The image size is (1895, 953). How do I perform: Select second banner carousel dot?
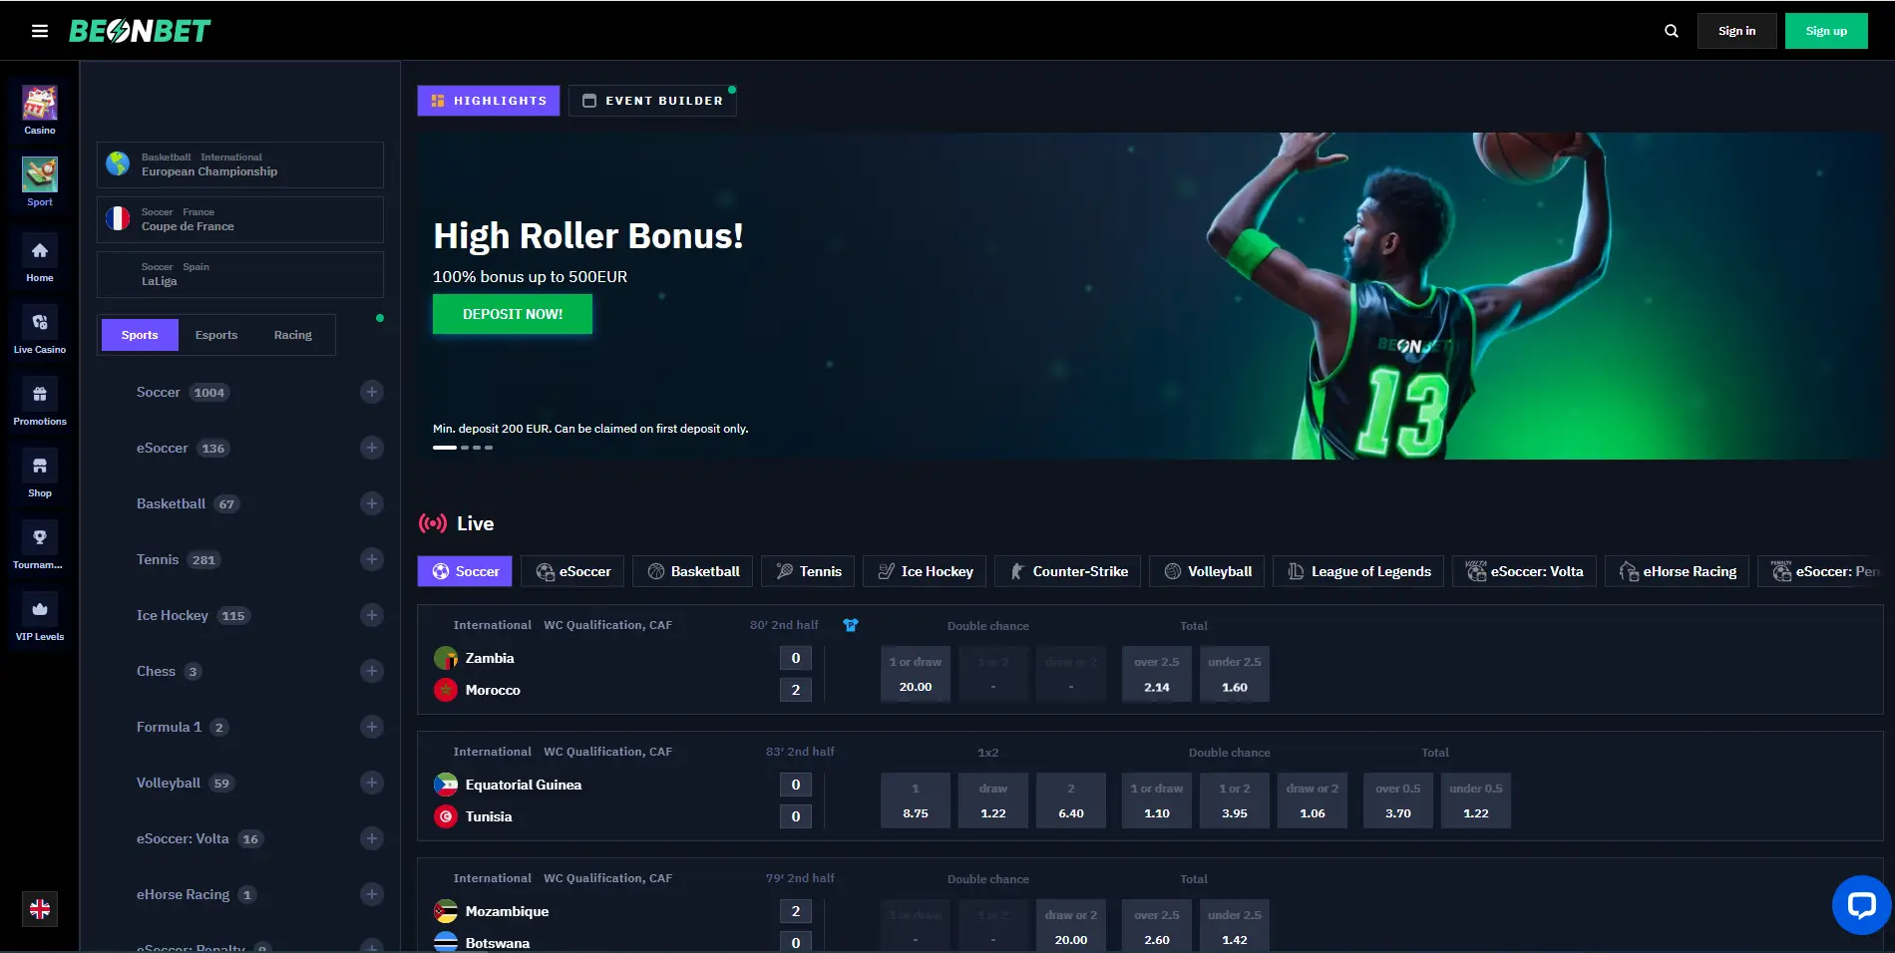(465, 448)
